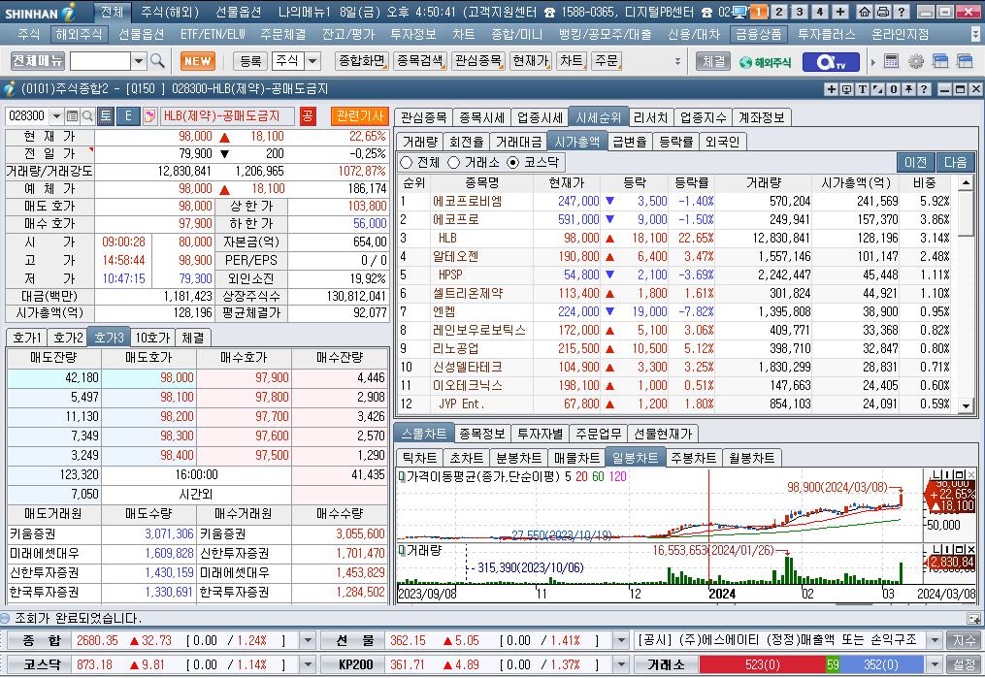Open the stock code 028300 history dropdown
Image resolution: width=985 pixels, height=678 pixels.
56,116
